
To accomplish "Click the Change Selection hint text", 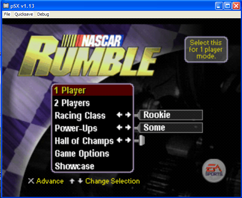I will click(113, 181).
